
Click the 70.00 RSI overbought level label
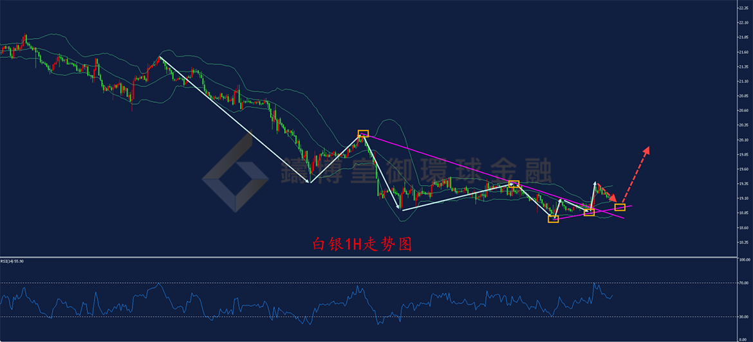tap(744, 283)
